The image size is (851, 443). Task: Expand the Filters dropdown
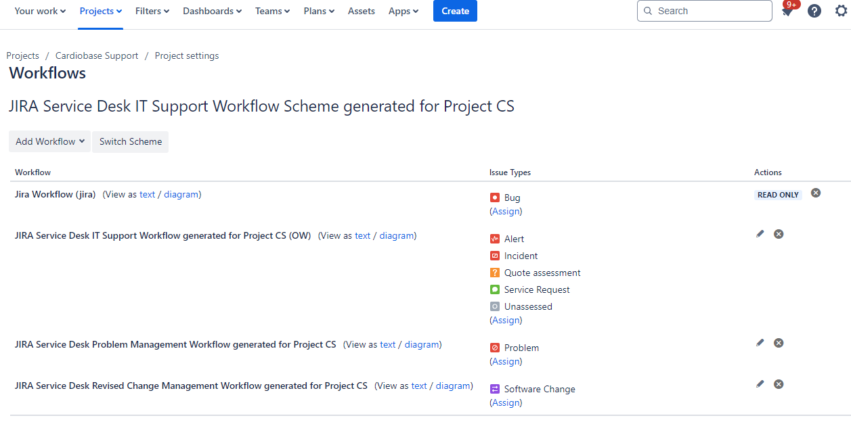[x=152, y=11]
